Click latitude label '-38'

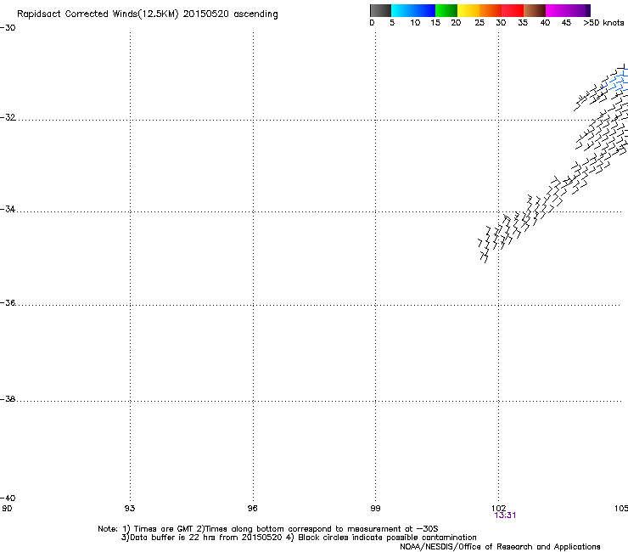(x=8, y=399)
